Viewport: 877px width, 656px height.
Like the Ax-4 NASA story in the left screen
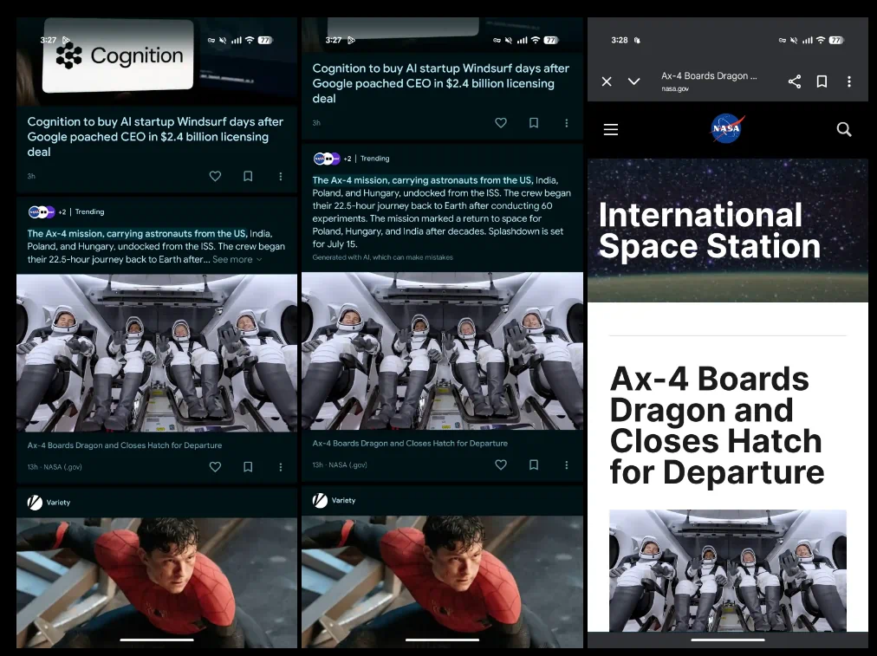click(x=215, y=466)
